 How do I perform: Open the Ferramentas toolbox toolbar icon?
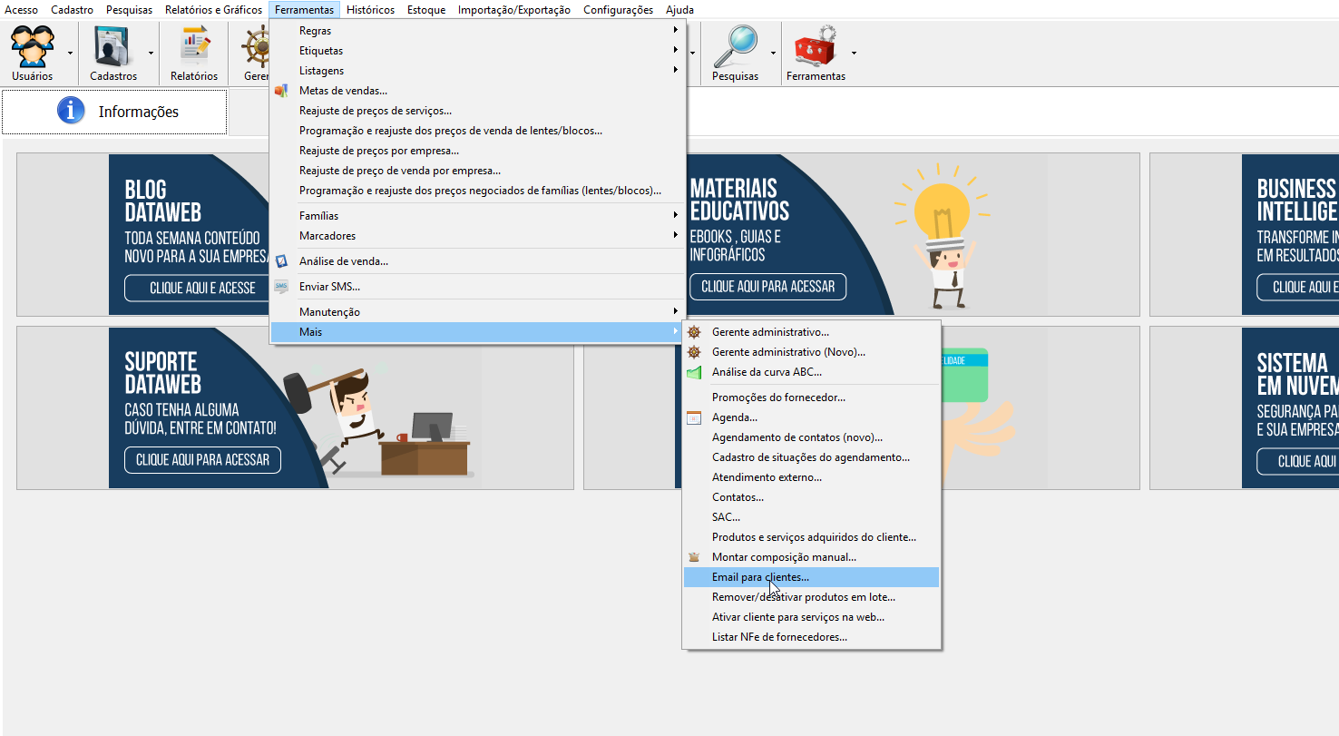815,47
